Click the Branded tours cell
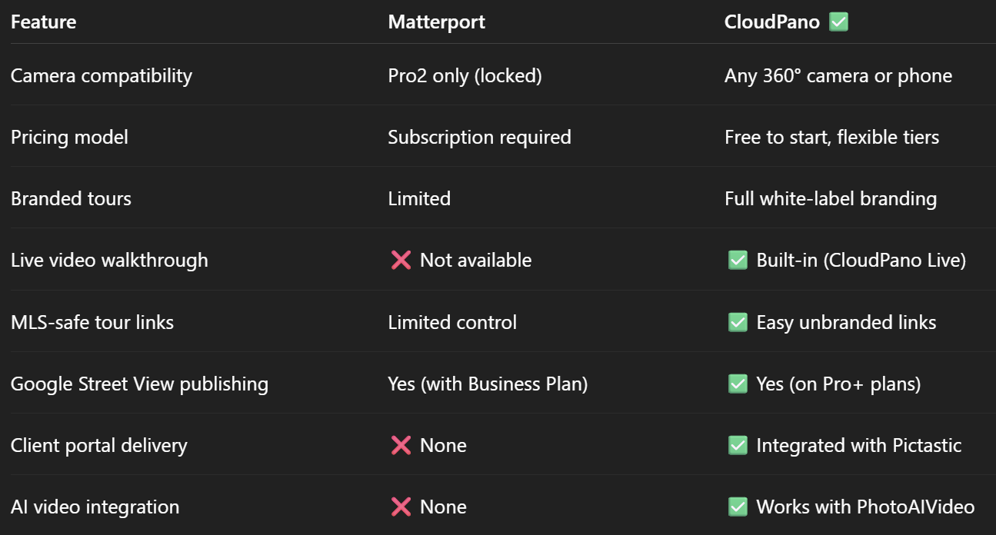 [71, 199]
